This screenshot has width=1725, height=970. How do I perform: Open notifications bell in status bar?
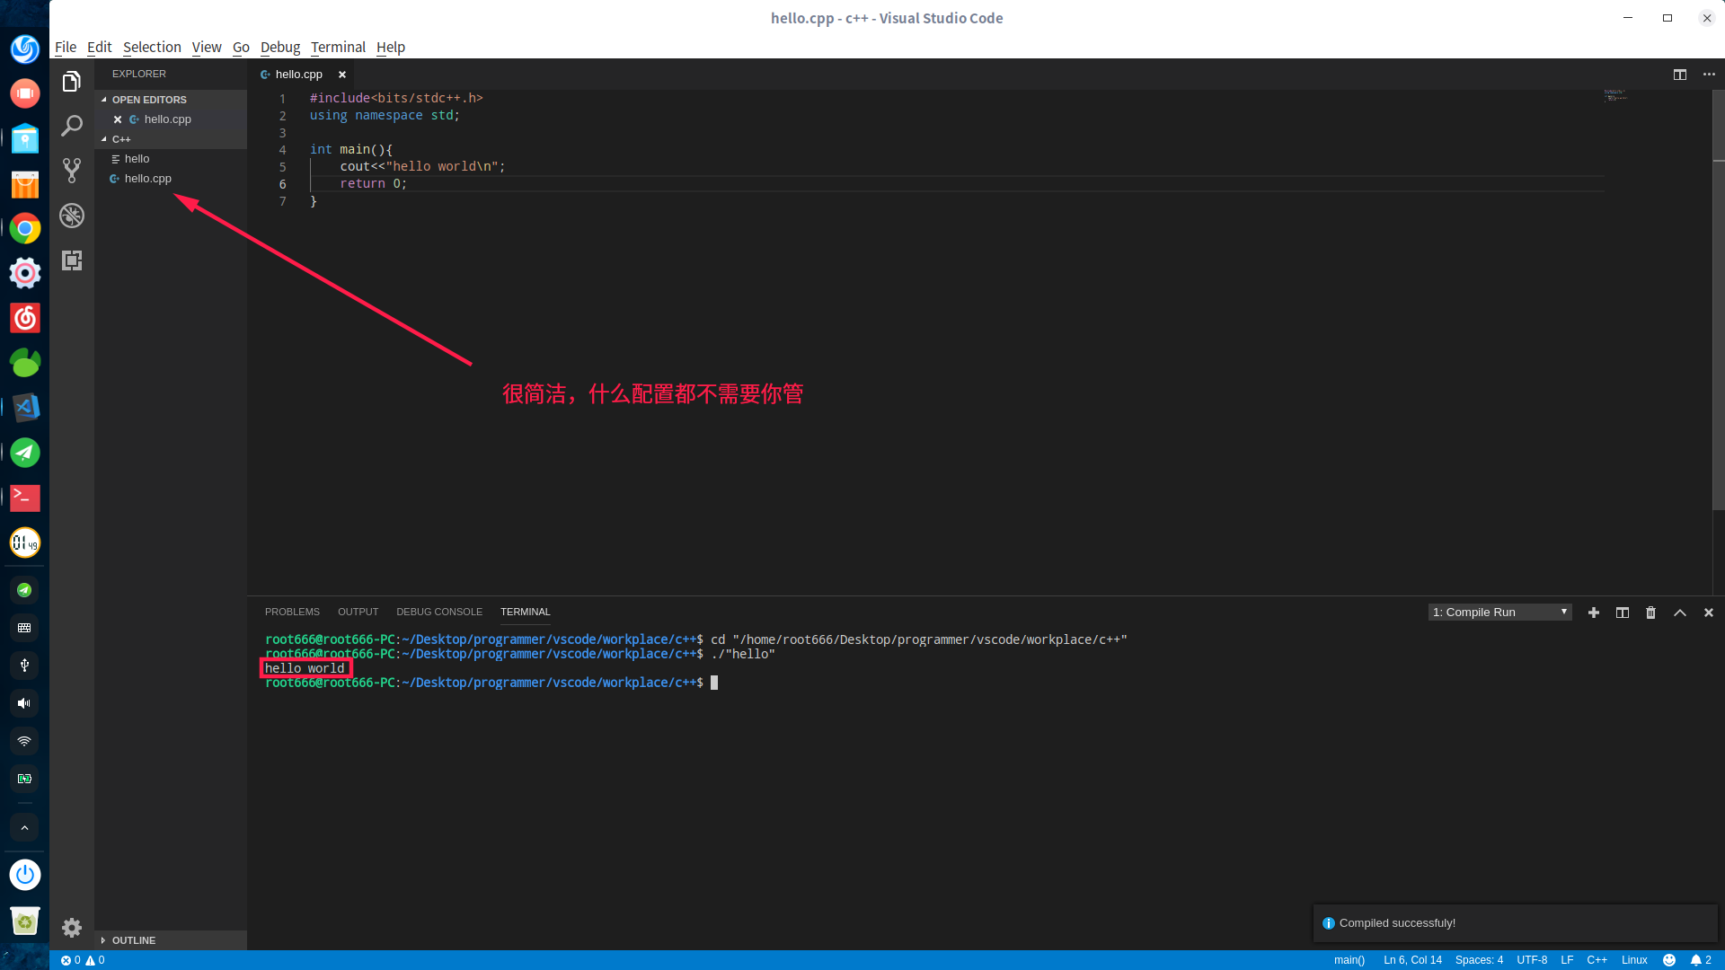click(1701, 960)
